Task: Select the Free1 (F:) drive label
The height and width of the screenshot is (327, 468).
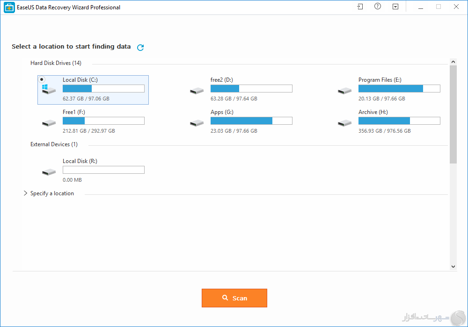Action: [74, 112]
